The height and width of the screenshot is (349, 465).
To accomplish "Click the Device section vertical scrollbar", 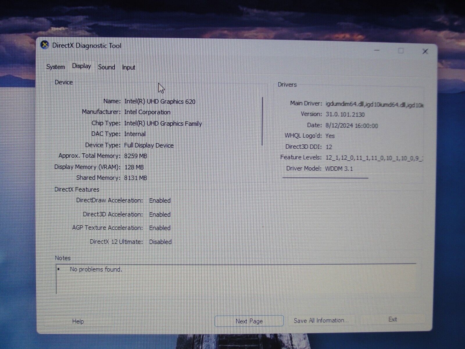I will (262, 121).
